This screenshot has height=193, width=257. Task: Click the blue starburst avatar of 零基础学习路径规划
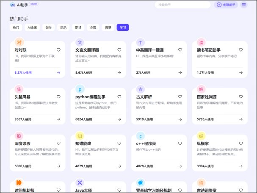point(141,182)
